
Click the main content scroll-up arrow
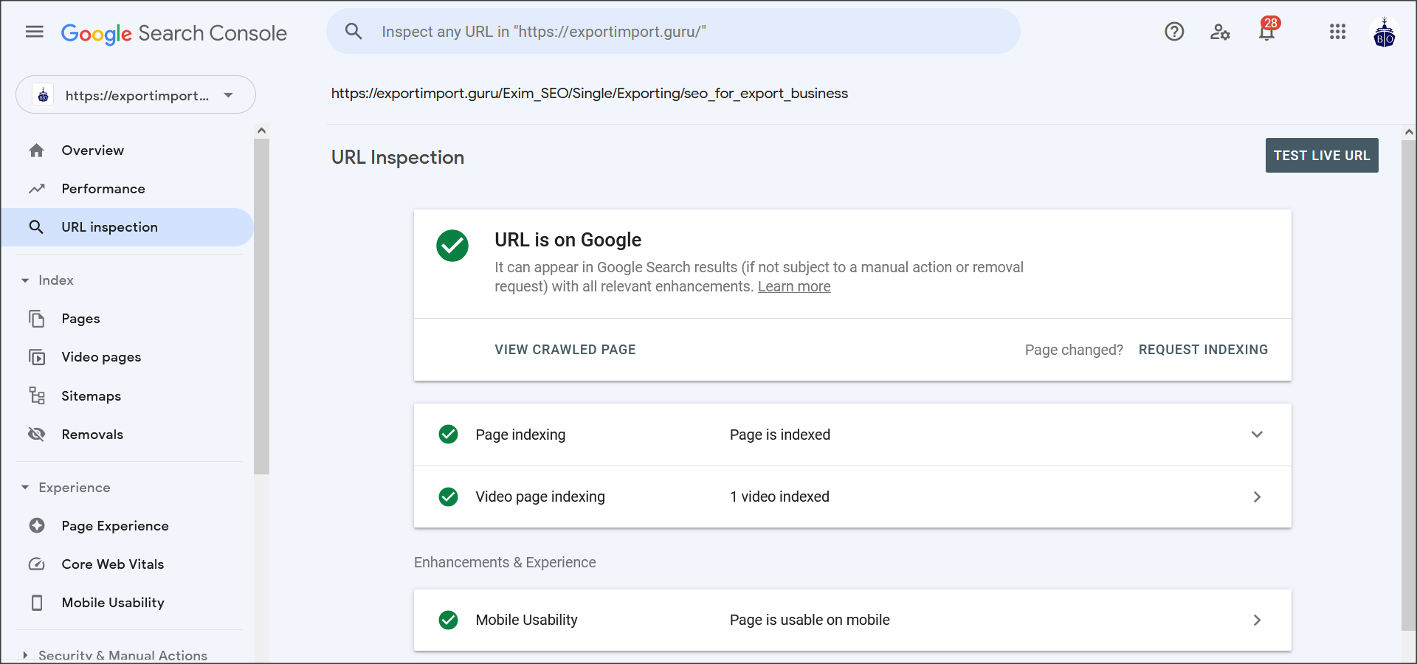(1409, 132)
